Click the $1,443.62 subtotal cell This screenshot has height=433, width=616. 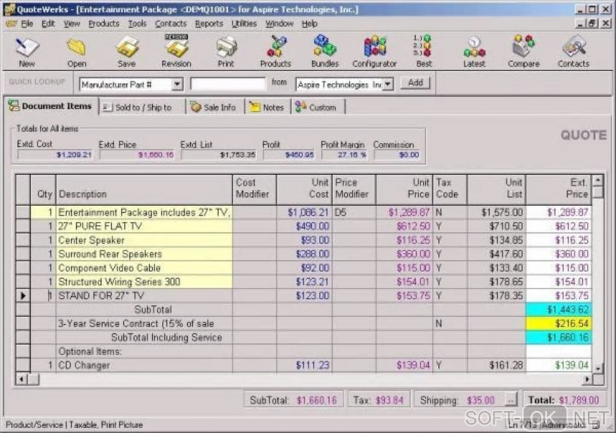[x=558, y=310]
